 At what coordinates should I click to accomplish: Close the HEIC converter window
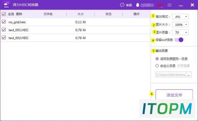coord(192,5)
